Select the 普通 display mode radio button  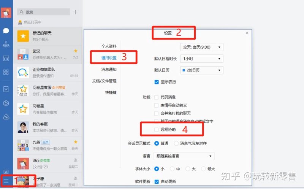coord(157,143)
